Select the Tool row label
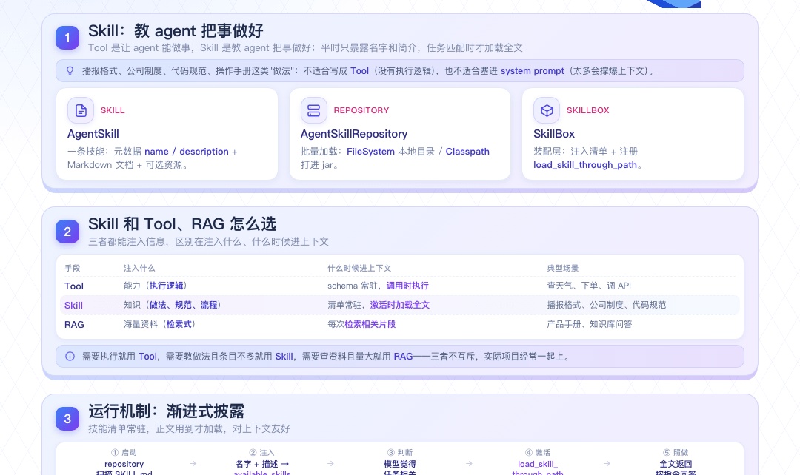The height and width of the screenshot is (475, 800). pyautogui.click(x=74, y=286)
